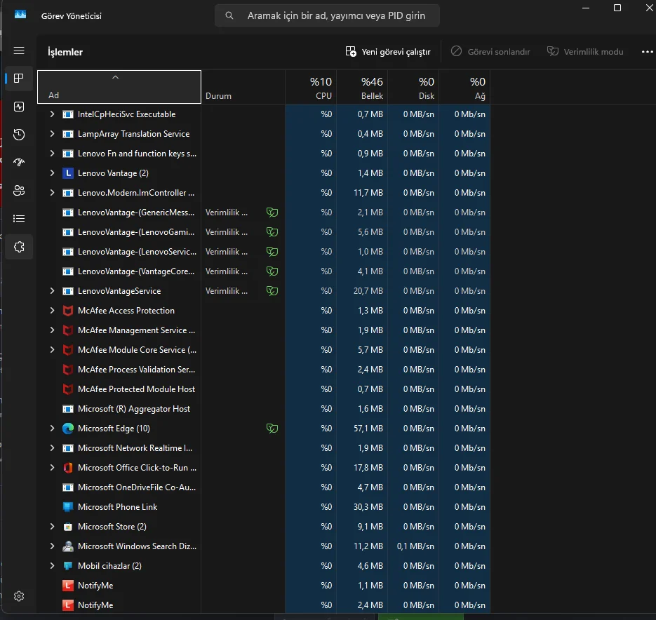Click the efficiency leaf icon on Microsoft Edge row

(x=272, y=429)
